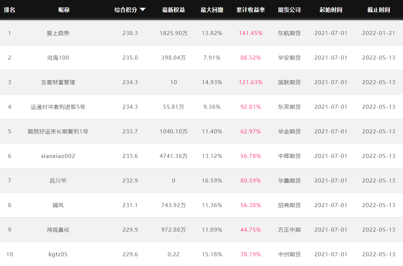The image size is (403, 266).
Task: Click score 233.7 in row 5
Action: [x=130, y=131]
